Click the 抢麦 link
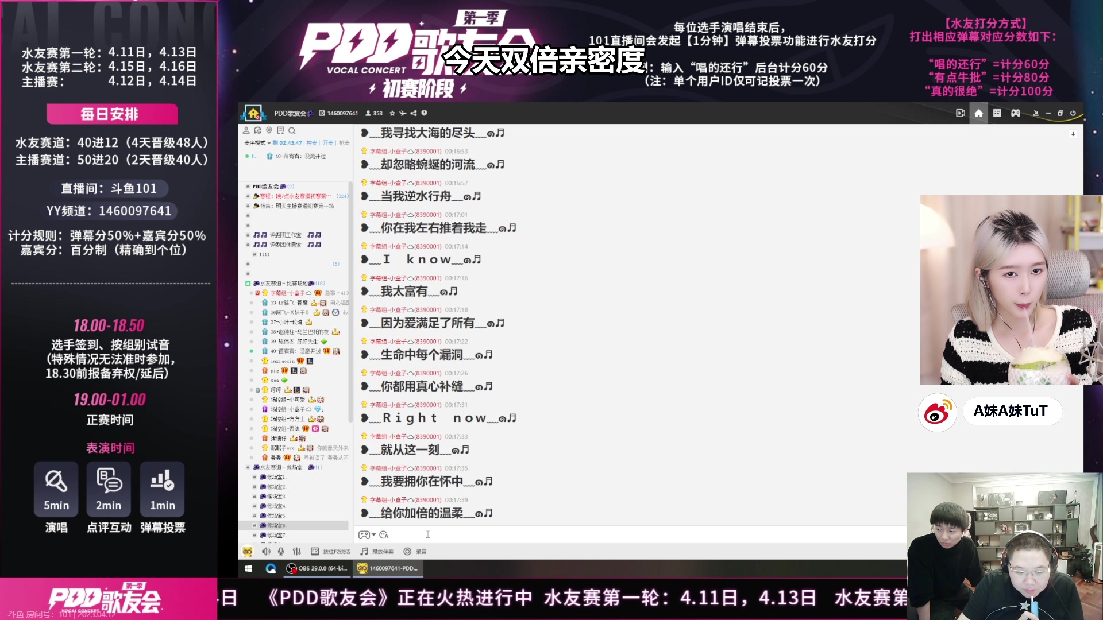Image resolution: width=1103 pixels, height=620 pixels. (x=344, y=143)
